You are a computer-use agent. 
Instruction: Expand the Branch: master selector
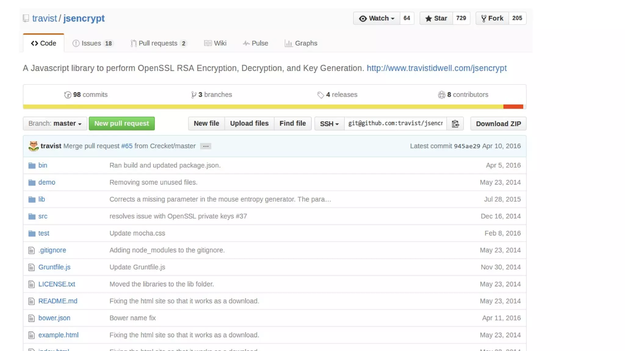(x=55, y=124)
